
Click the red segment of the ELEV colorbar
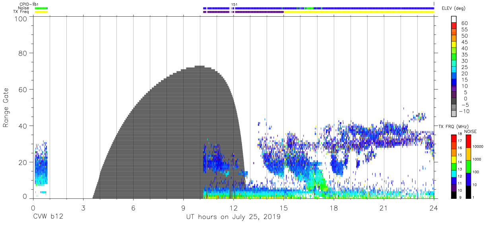[x=454, y=26]
